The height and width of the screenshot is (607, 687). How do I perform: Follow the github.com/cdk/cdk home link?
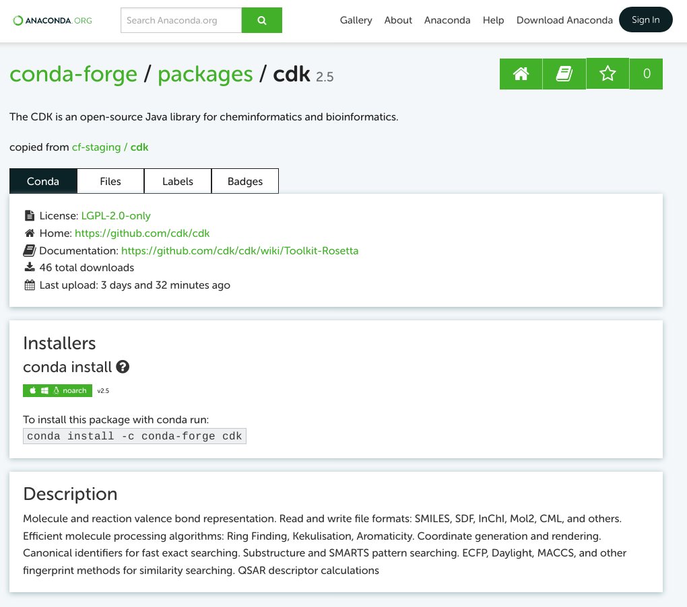coord(142,234)
